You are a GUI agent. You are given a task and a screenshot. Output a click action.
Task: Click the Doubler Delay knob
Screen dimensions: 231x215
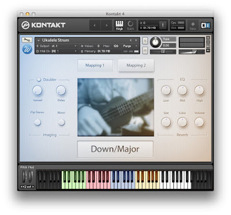click(x=61, y=91)
